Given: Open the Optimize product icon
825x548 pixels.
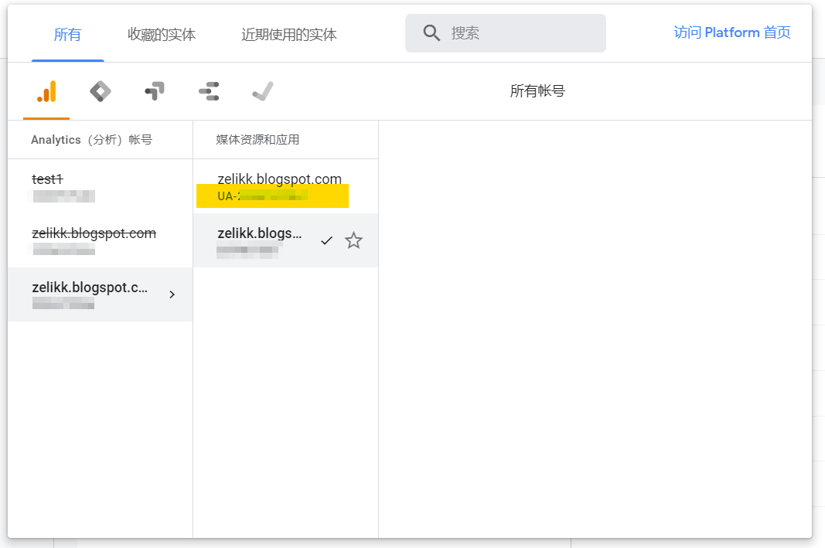Looking at the screenshot, I should click(155, 92).
